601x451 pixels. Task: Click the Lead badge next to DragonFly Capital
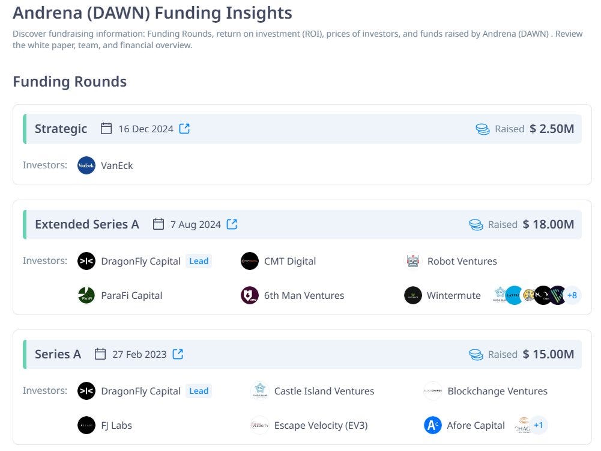tap(199, 261)
